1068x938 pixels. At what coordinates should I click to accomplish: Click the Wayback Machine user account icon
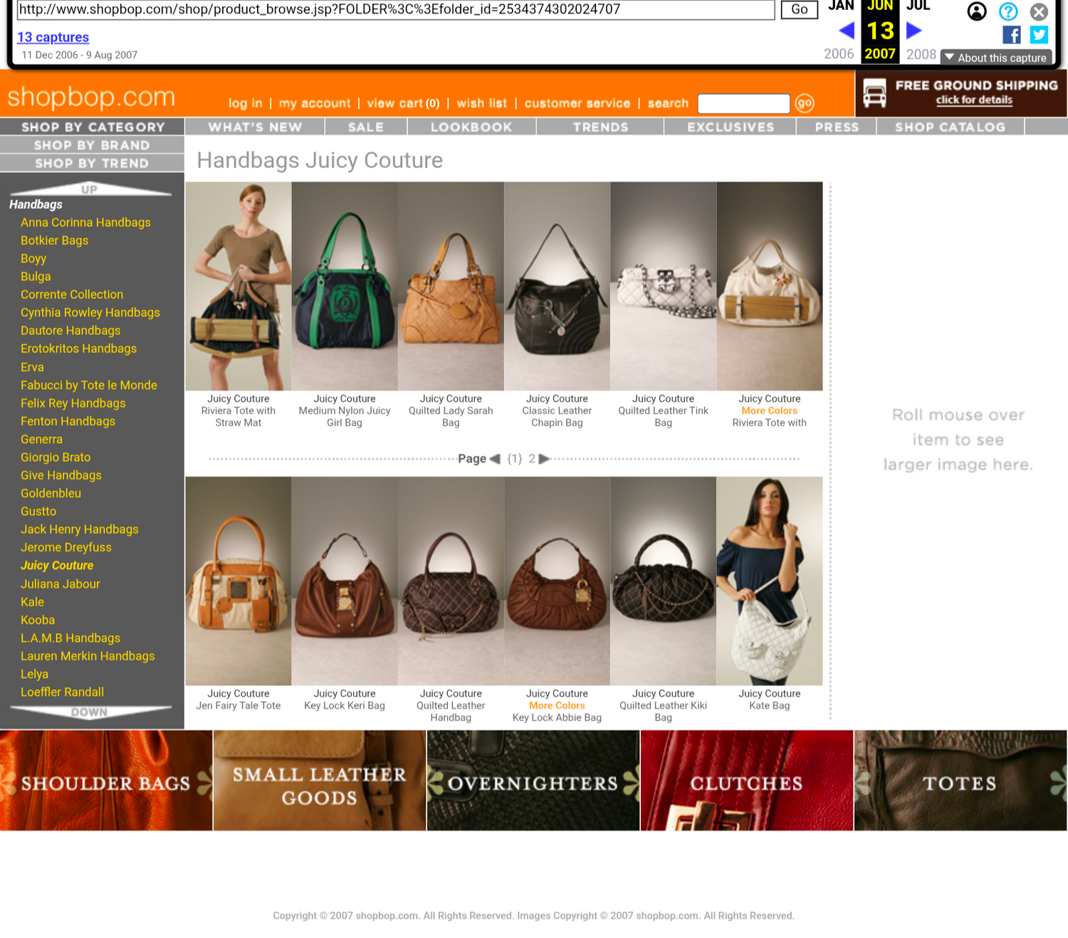point(977,11)
